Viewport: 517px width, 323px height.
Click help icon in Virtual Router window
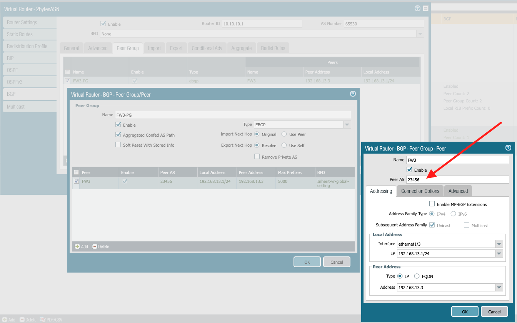coord(417,8)
